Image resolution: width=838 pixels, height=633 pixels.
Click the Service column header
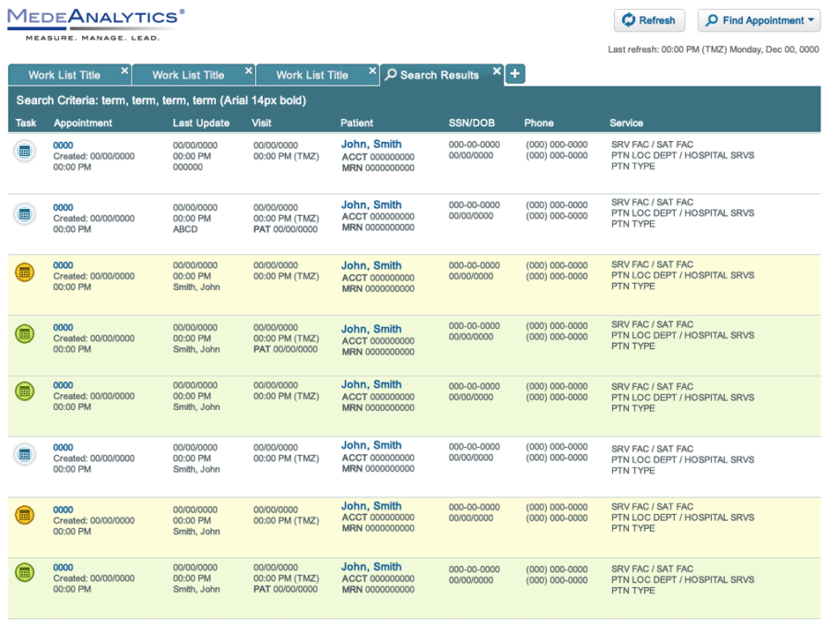[626, 123]
